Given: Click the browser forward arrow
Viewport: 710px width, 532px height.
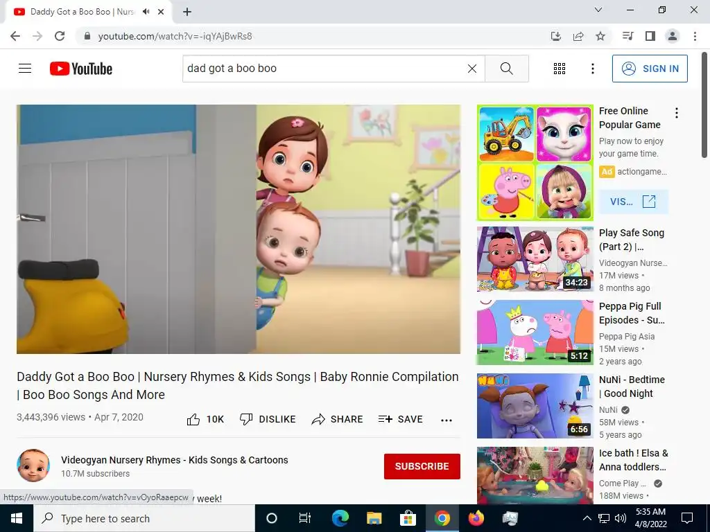Looking at the screenshot, I should point(37,36).
